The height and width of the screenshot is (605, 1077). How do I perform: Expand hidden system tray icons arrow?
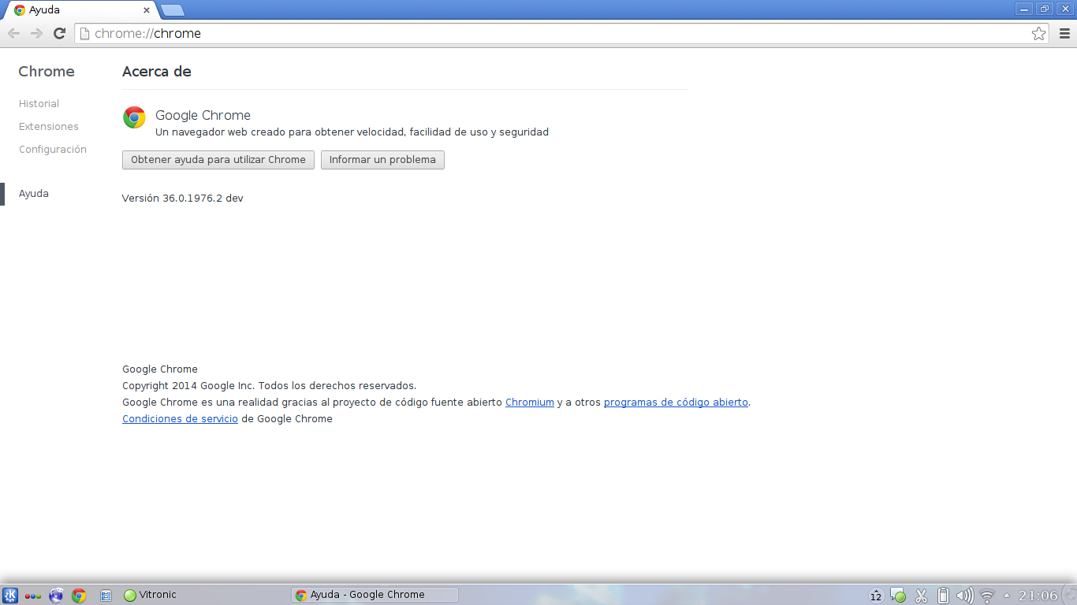(1006, 596)
